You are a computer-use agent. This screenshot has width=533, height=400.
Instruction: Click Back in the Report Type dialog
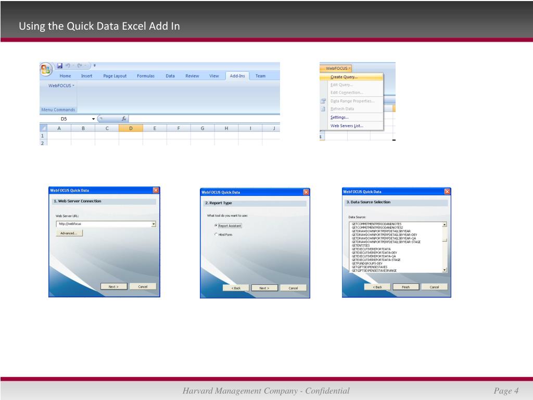(236, 287)
